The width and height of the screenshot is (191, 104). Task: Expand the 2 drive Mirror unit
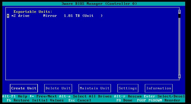(x=8, y=16)
